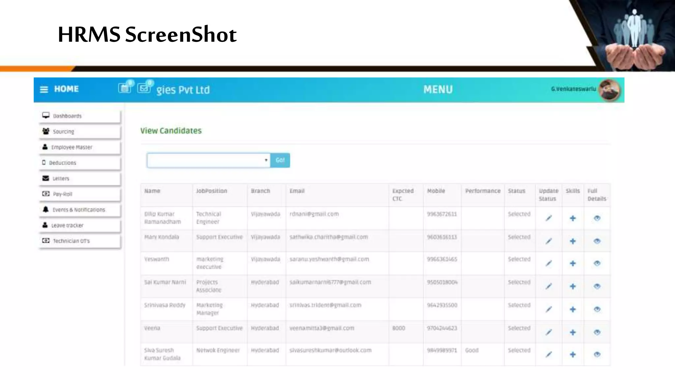675x380 pixels.
Task: Open the mail messages icon in header
Action: 144,88
